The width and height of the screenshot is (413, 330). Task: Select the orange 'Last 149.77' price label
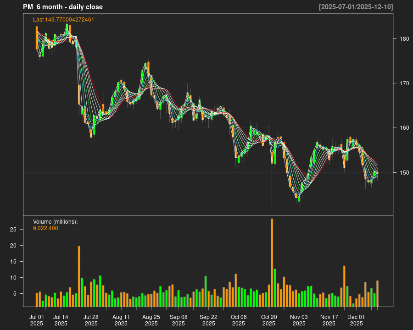(x=63, y=20)
